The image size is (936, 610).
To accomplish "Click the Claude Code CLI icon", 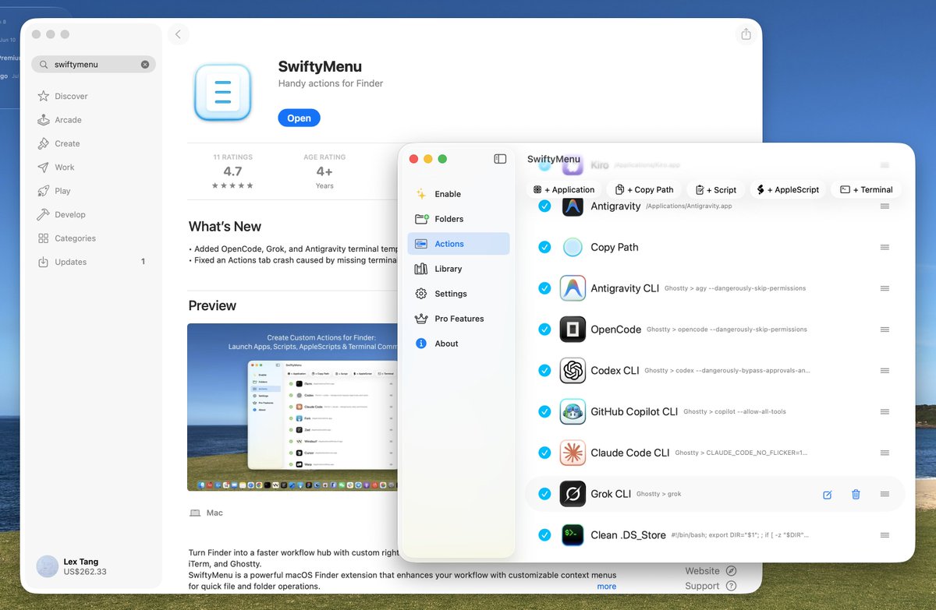I will (x=573, y=453).
